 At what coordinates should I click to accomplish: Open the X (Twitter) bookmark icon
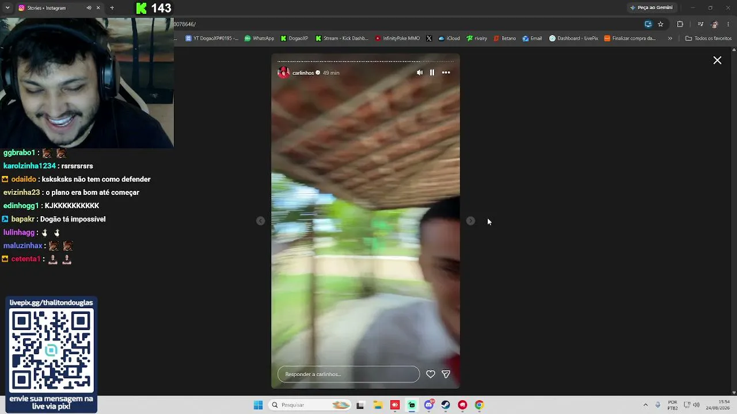click(x=429, y=39)
